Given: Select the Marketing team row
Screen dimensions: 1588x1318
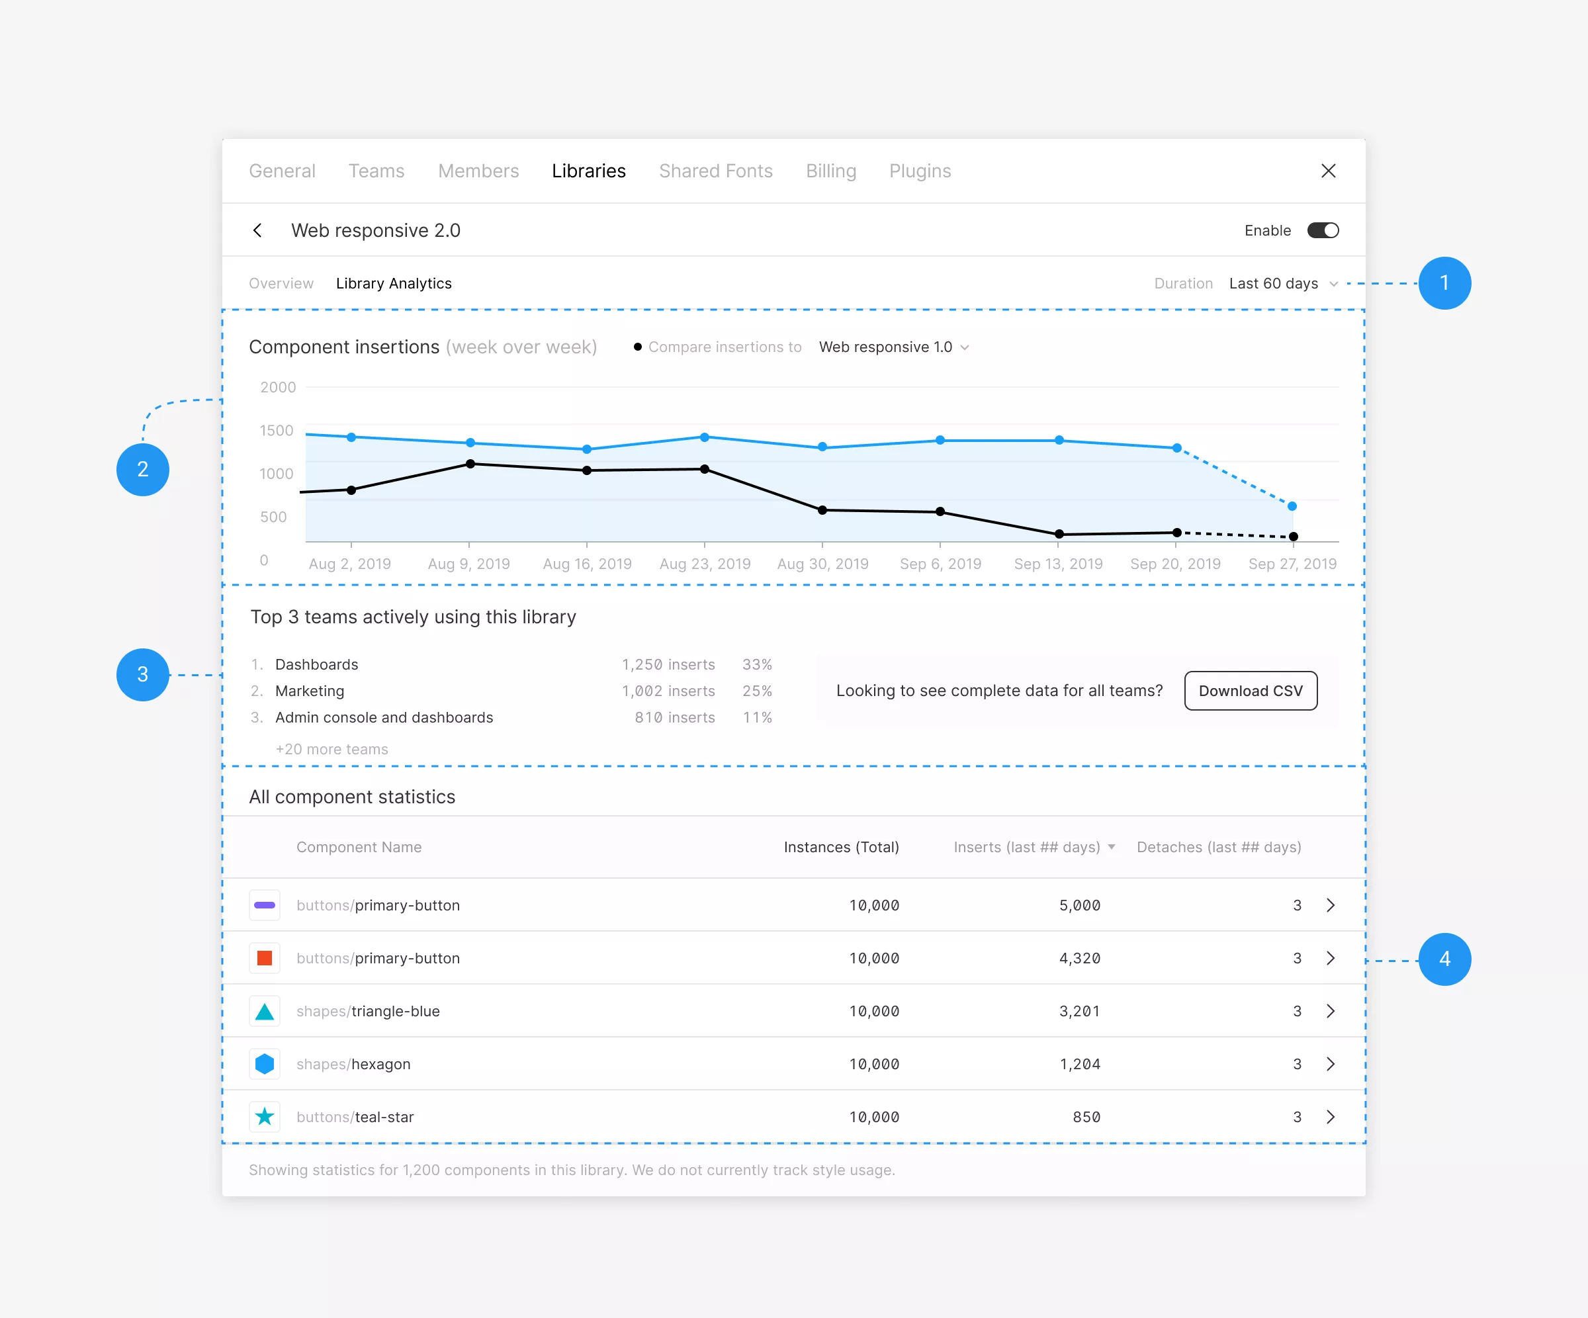Looking at the screenshot, I should [512, 691].
